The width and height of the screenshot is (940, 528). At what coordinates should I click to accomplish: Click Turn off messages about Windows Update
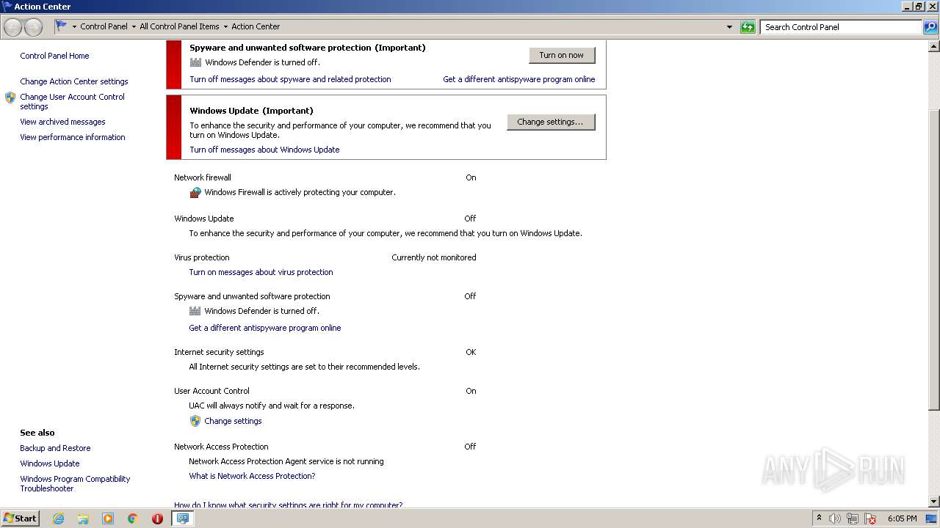264,150
